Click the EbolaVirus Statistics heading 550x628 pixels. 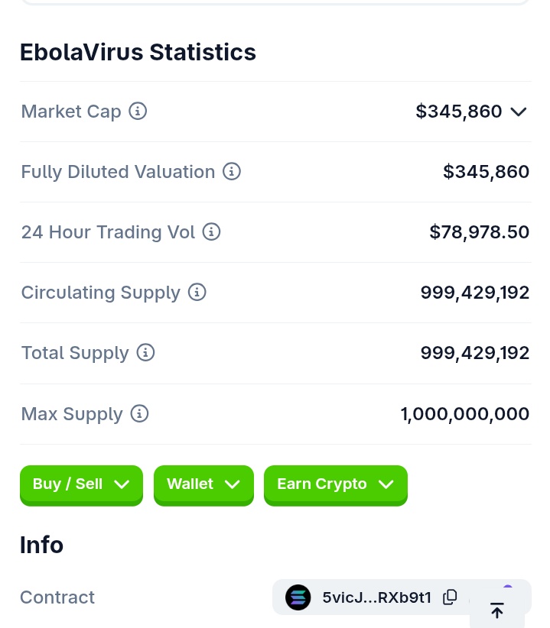pyautogui.click(x=138, y=52)
